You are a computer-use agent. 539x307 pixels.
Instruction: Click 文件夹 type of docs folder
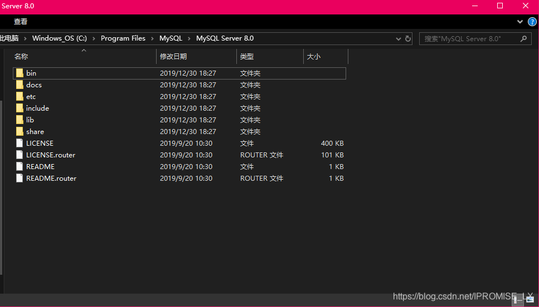pos(250,85)
